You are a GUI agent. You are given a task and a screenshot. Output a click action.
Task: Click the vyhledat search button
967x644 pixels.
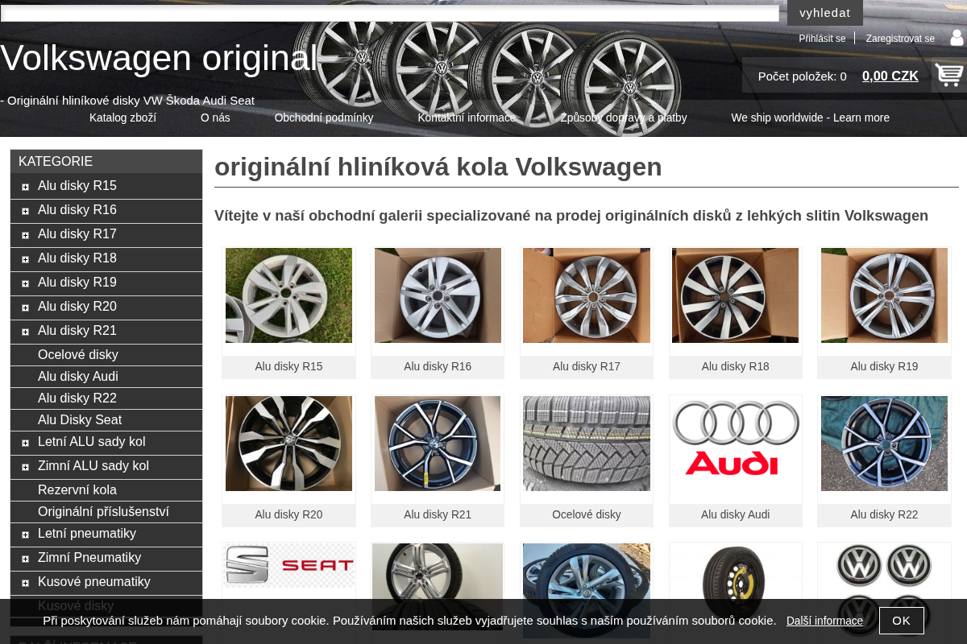pyautogui.click(x=825, y=13)
